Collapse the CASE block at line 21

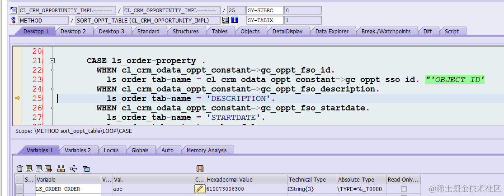52,60
